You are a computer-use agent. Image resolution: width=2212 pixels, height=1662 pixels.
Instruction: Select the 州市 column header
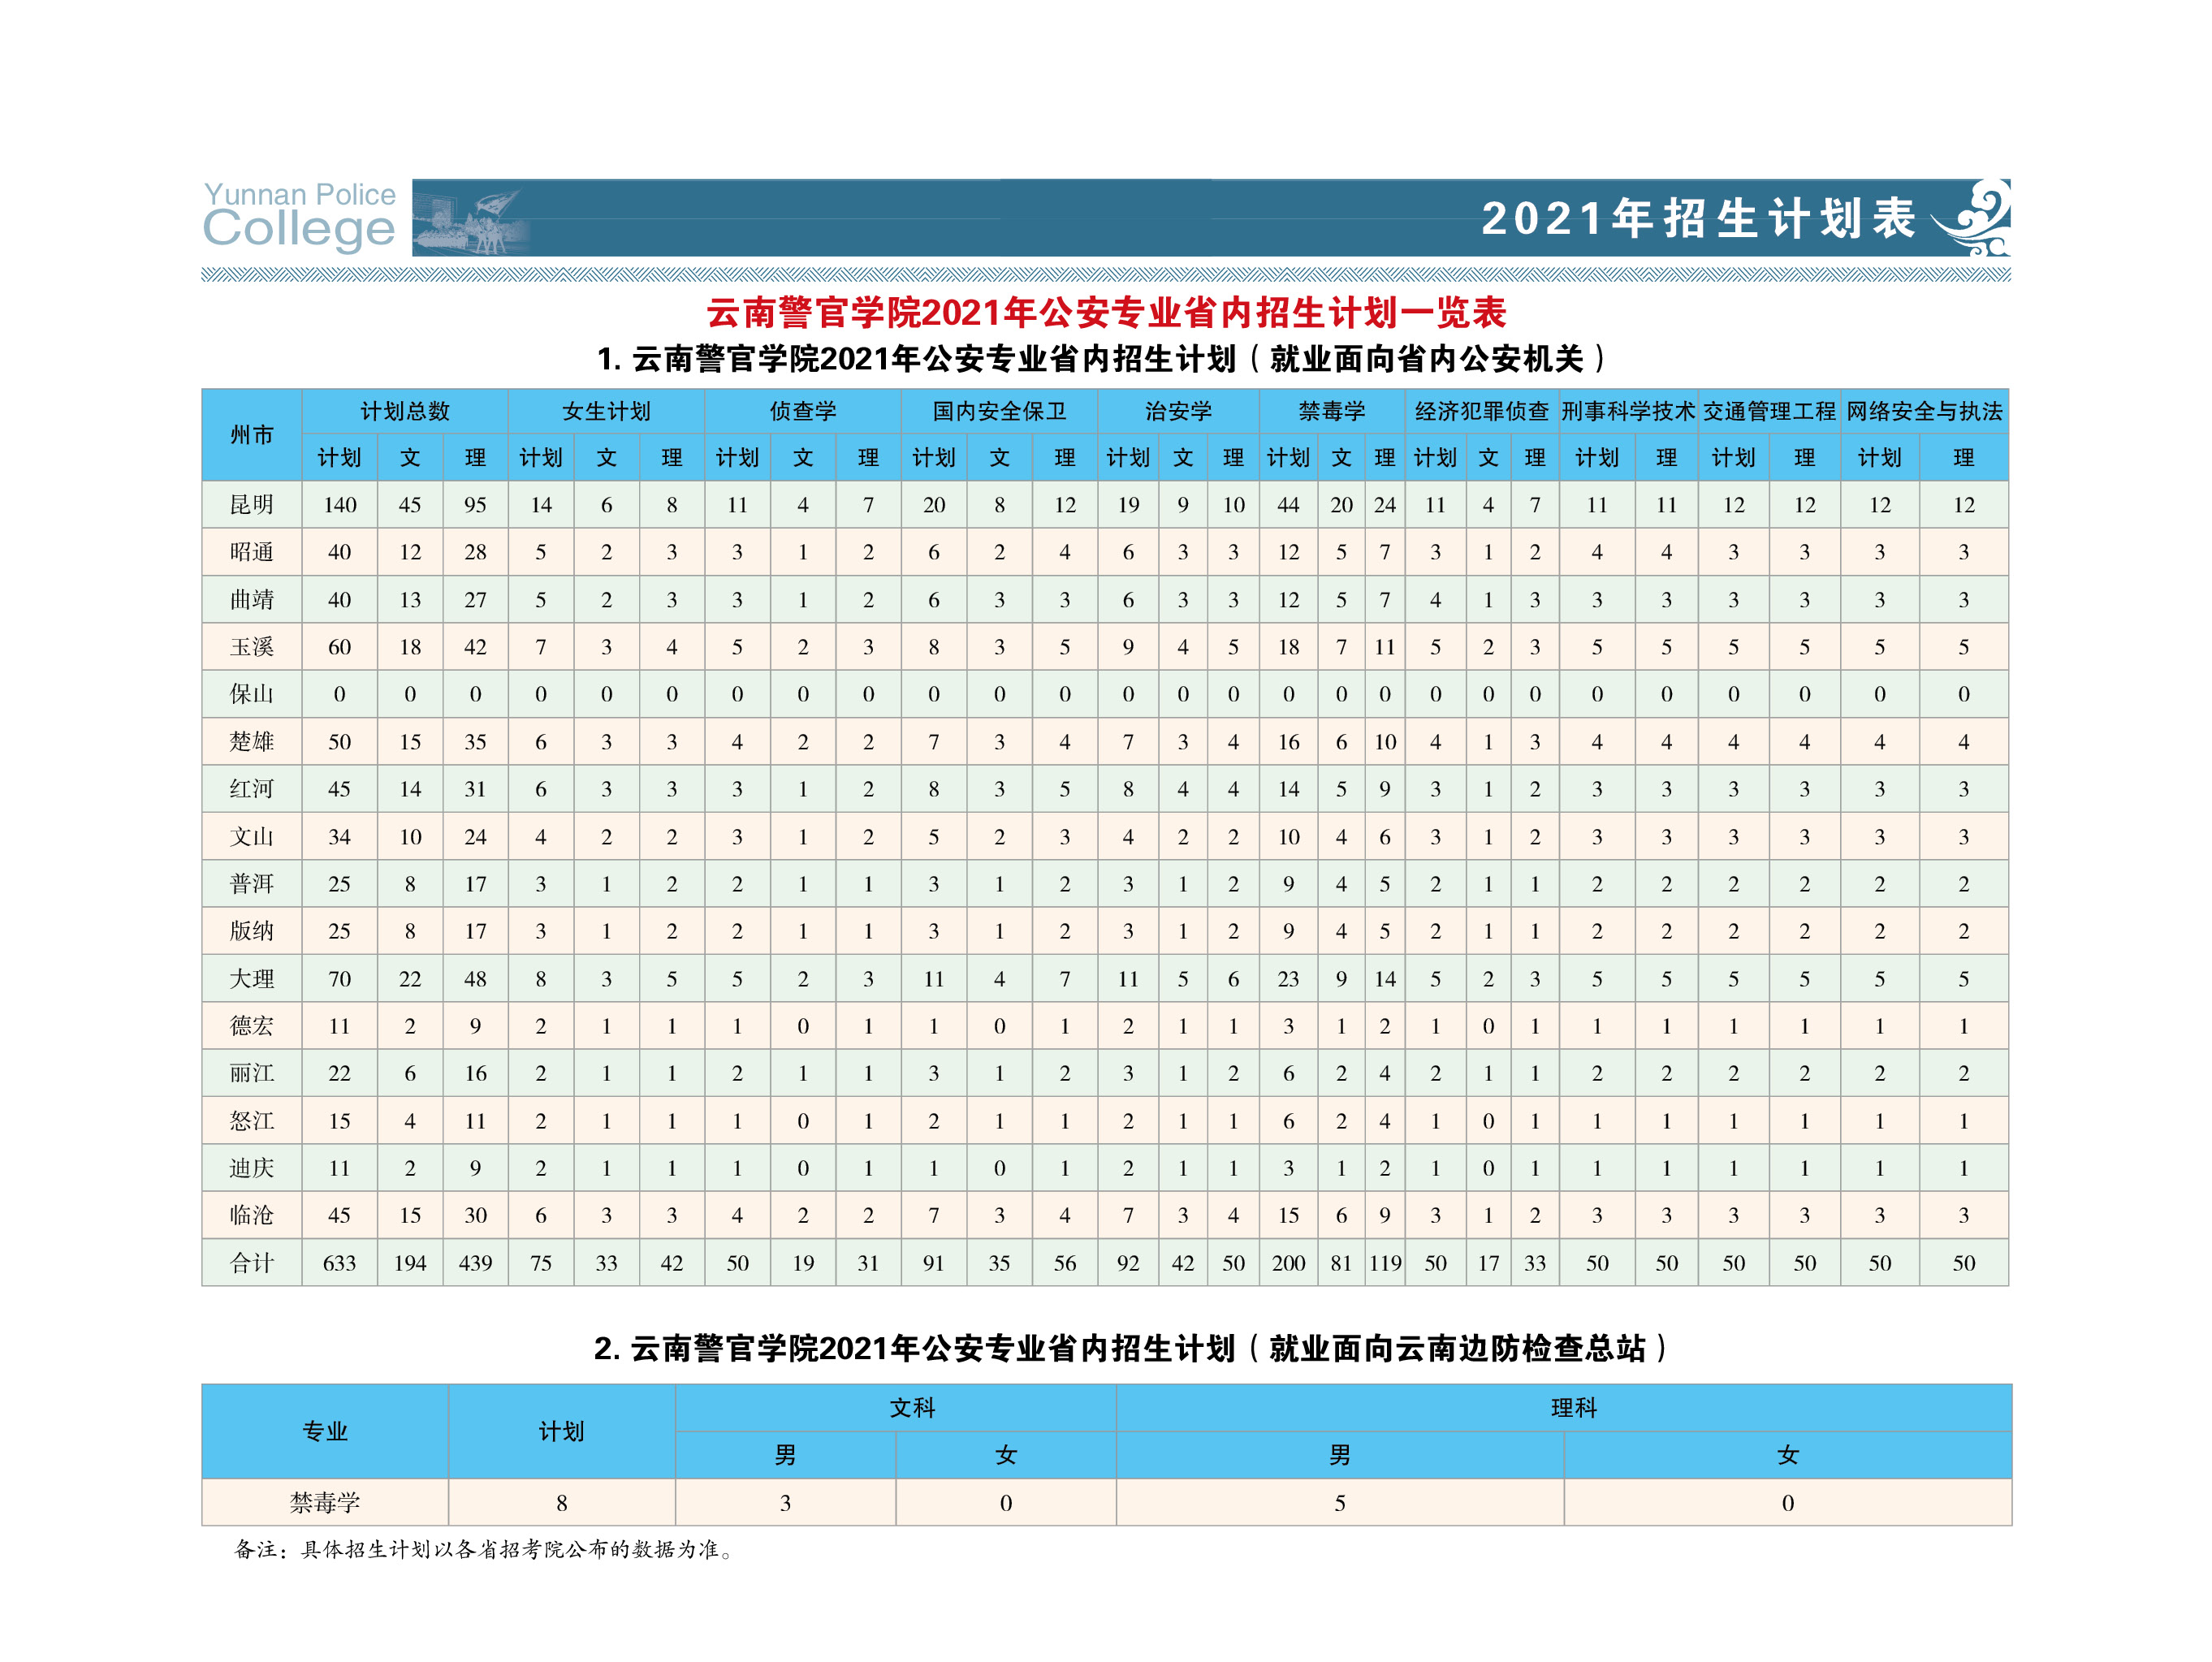click(251, 435)
